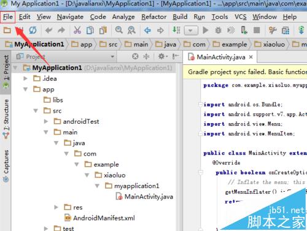307x231 pixels.
Task: Open the File menu
Action: pyautogui.click(x=8, y=17)
